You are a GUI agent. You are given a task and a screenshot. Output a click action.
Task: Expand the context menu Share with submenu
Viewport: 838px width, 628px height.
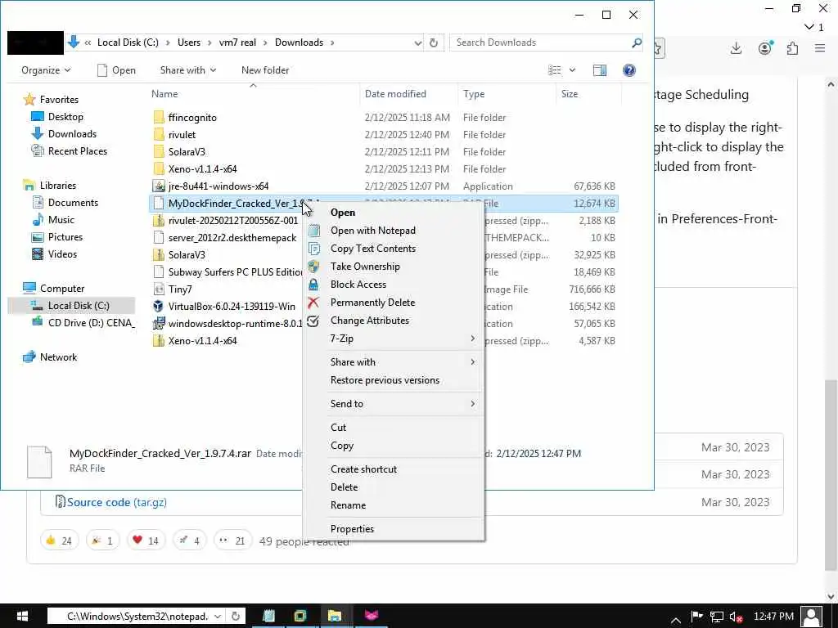point(394,362)
